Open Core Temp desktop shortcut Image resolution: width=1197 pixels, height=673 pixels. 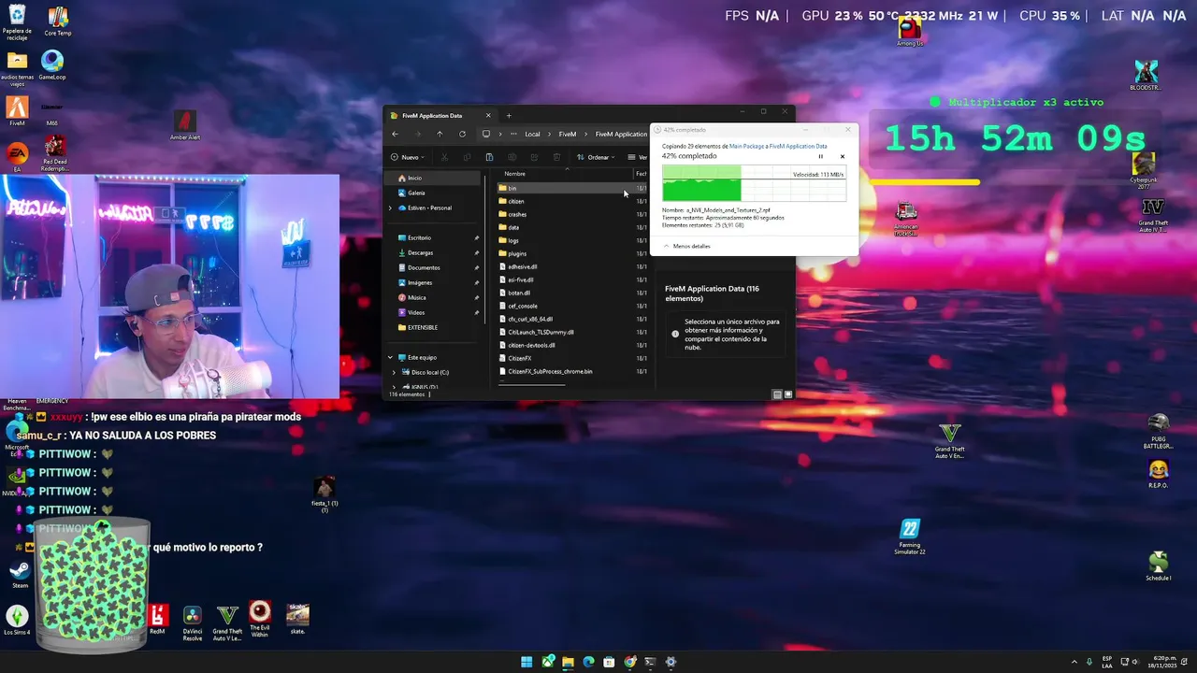58,22
